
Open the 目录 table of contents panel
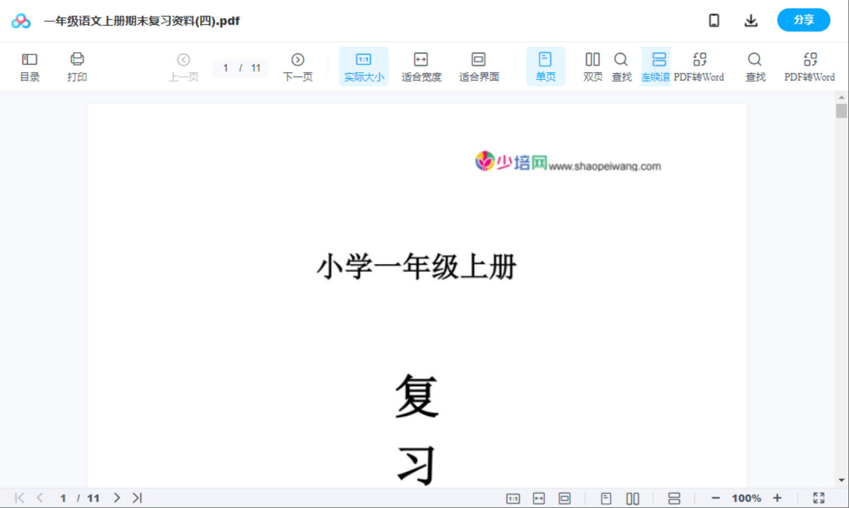[29, 66]
